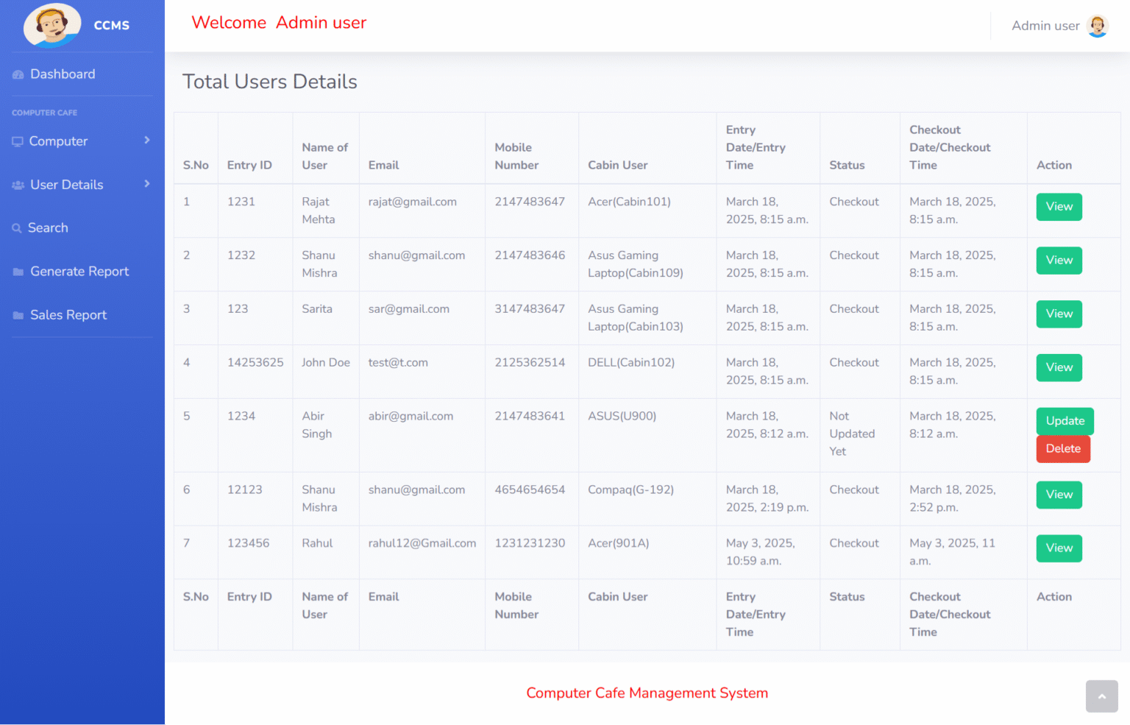Open the Dashboard menu item
The image size is (1130, 725).
[x=63, y=74]
